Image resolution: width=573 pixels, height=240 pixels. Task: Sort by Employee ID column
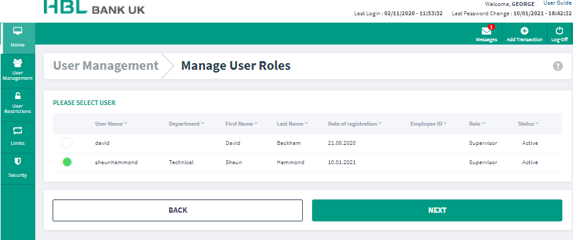(429, 124)
